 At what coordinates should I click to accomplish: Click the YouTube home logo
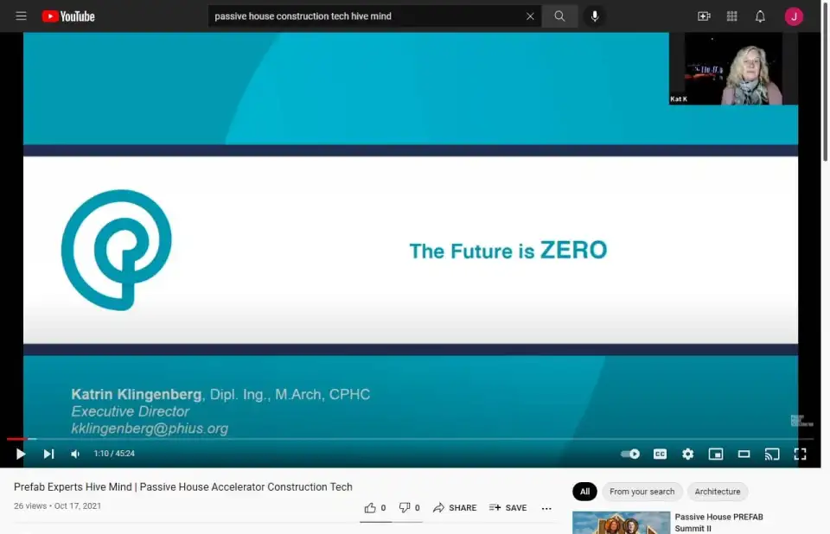[68, 16]
